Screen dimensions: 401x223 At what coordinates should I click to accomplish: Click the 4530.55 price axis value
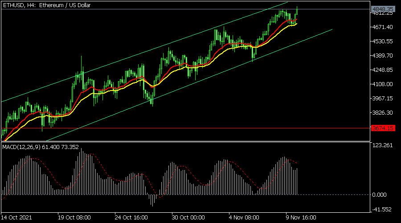[x=382, y=41]
